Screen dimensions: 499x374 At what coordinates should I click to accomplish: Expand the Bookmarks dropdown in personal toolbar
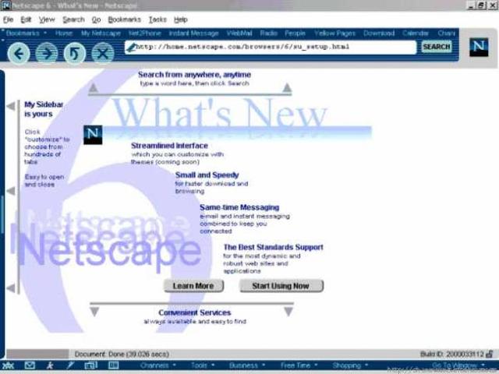pyautogui.click(x=27, y=33)
